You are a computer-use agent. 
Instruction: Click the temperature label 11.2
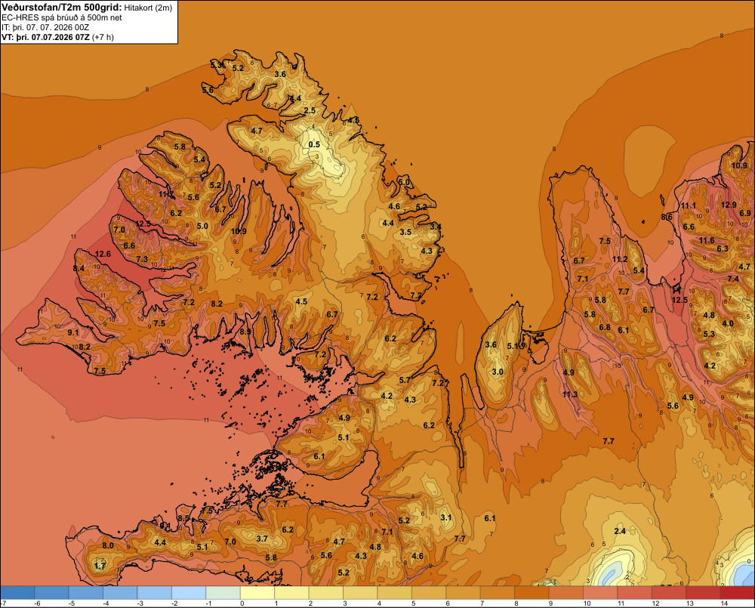coord(620,259)
